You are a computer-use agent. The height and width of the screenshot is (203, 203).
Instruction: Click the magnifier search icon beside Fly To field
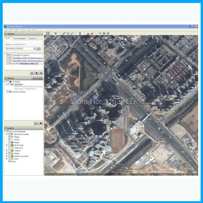[39, 49]
